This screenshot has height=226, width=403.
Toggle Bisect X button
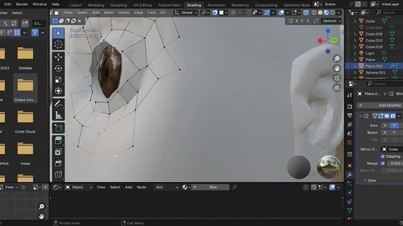coord(385,132)
